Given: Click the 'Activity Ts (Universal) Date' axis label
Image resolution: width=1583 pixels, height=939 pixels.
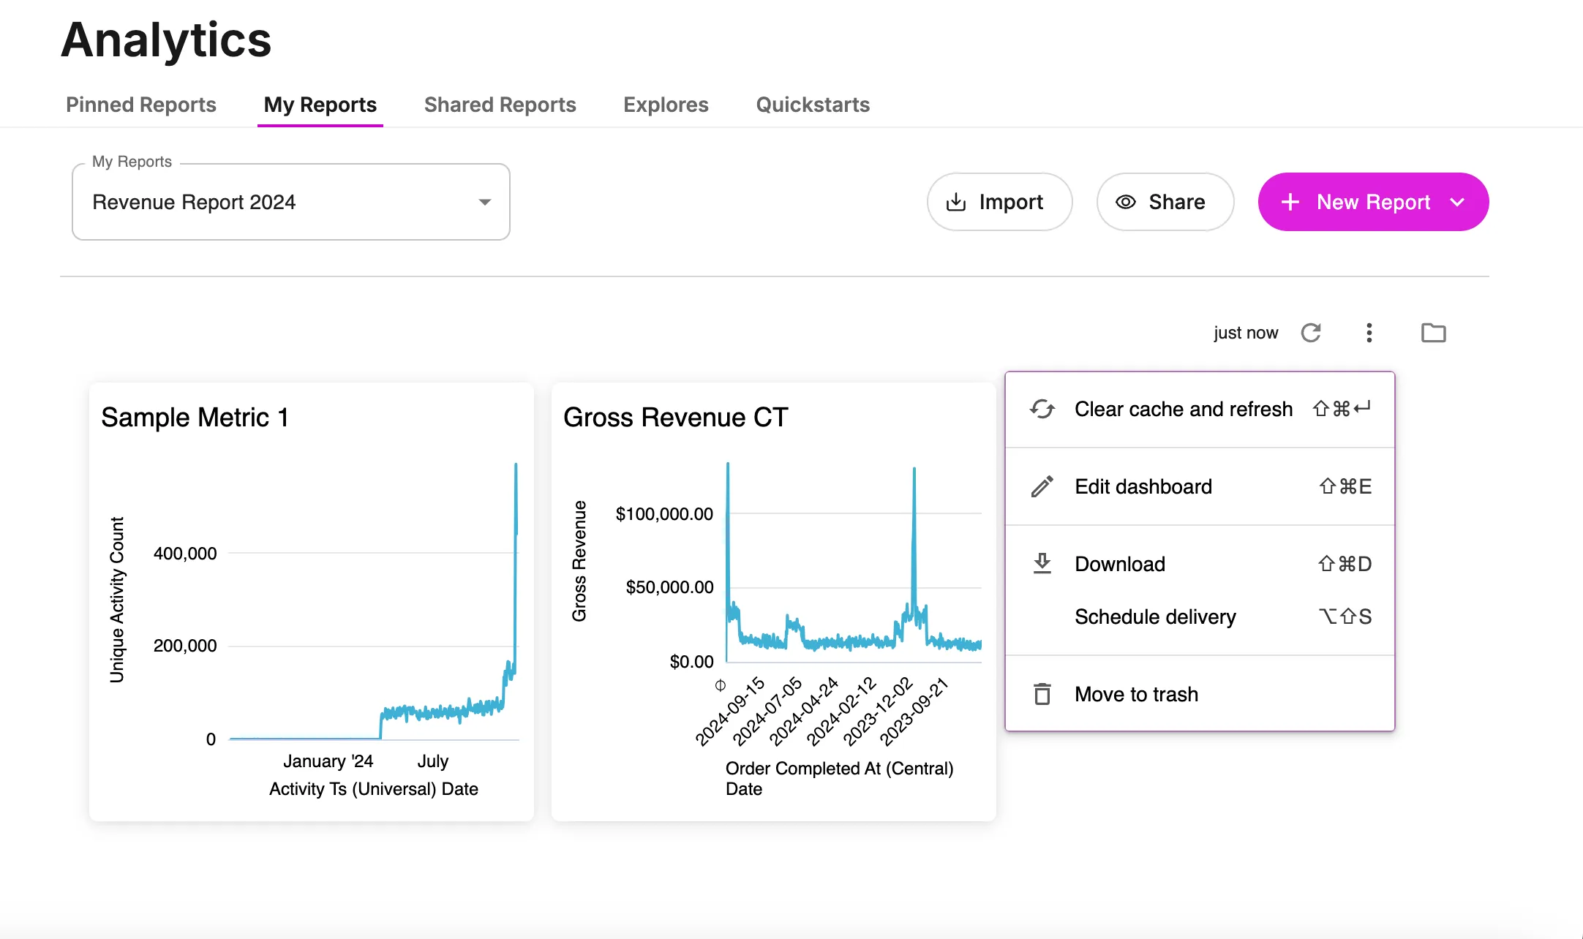Looking at the screenshot, I should coord(374,789).
